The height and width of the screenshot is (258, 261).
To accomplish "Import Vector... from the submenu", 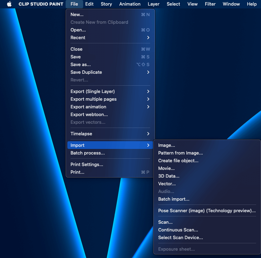I will tap(207, 184).
